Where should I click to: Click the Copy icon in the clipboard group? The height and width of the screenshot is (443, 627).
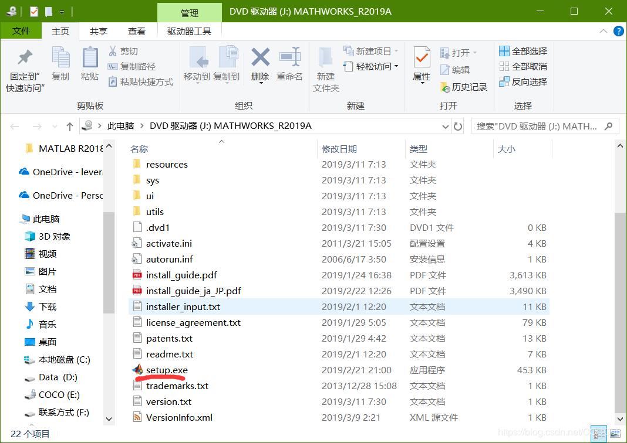61,57
